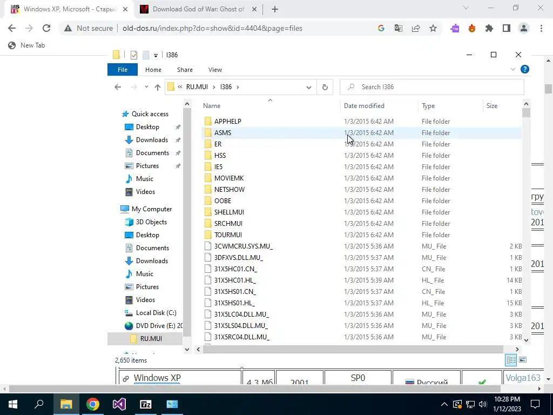Bookmark this page with the star icon
553x415 pixels.
pyautogui.click(x=433, y=28)
